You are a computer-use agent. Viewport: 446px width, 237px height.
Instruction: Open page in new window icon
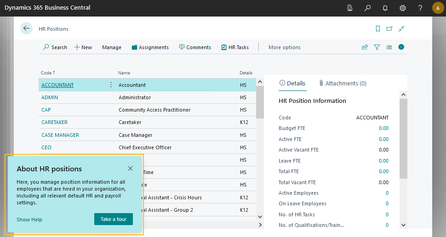389,28
